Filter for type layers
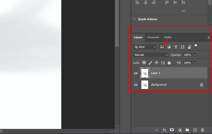Viewport: 212px width, 134px height. pos(176,47)
